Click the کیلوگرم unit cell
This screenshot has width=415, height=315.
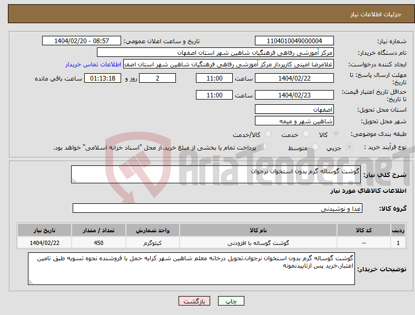point(152,243)
